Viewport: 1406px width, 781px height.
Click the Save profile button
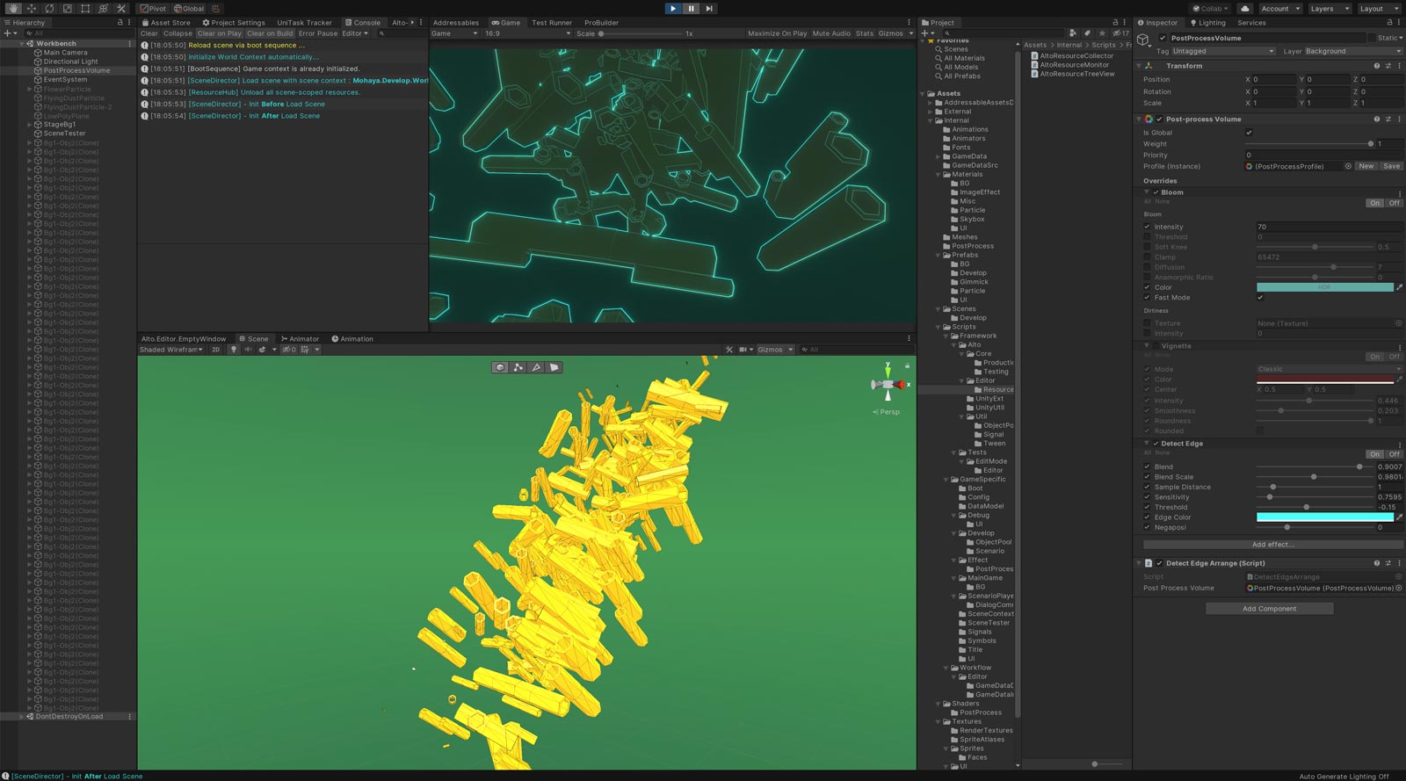1391,166
